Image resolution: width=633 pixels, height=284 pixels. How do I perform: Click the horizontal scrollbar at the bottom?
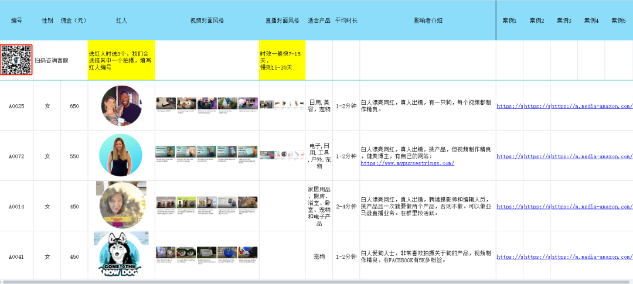[x=316, y=282]
